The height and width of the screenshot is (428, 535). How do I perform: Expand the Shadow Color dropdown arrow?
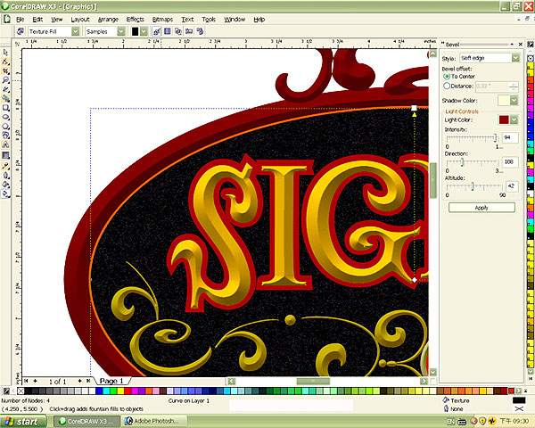(514, 101)
